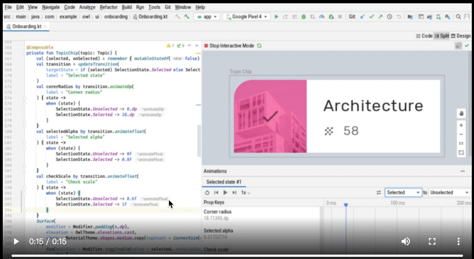Open the video player's three-dot options

(458, 242)
